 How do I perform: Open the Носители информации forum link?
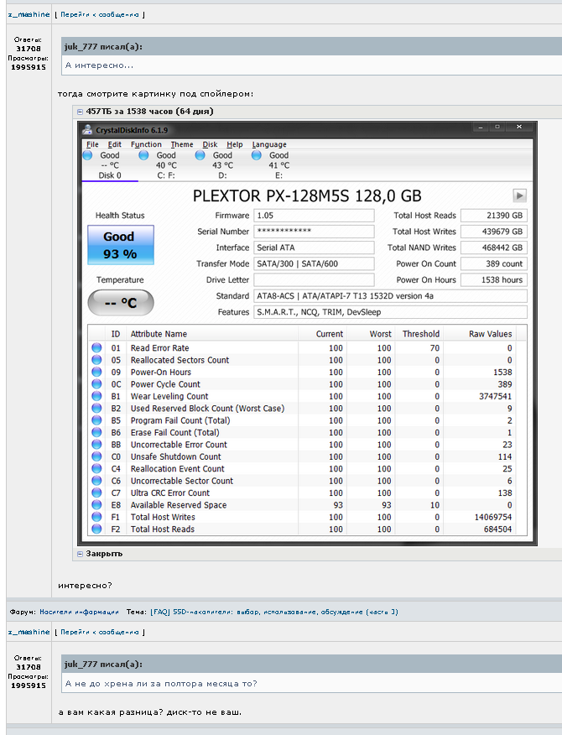(x=79, y=612)
